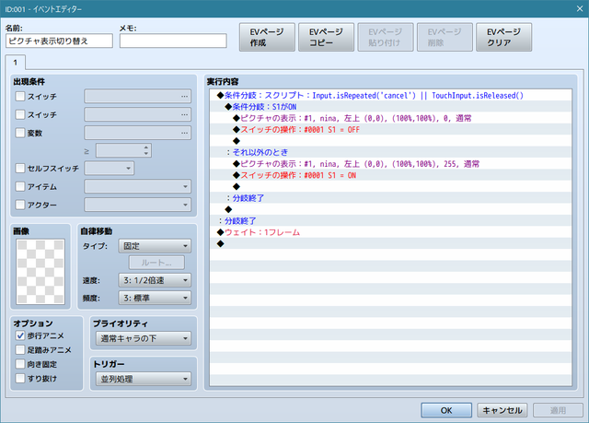This screenshot has width=589, height=423.
Task: Open the タイプ 固定 dropdown
Action: tap(155, 246)
